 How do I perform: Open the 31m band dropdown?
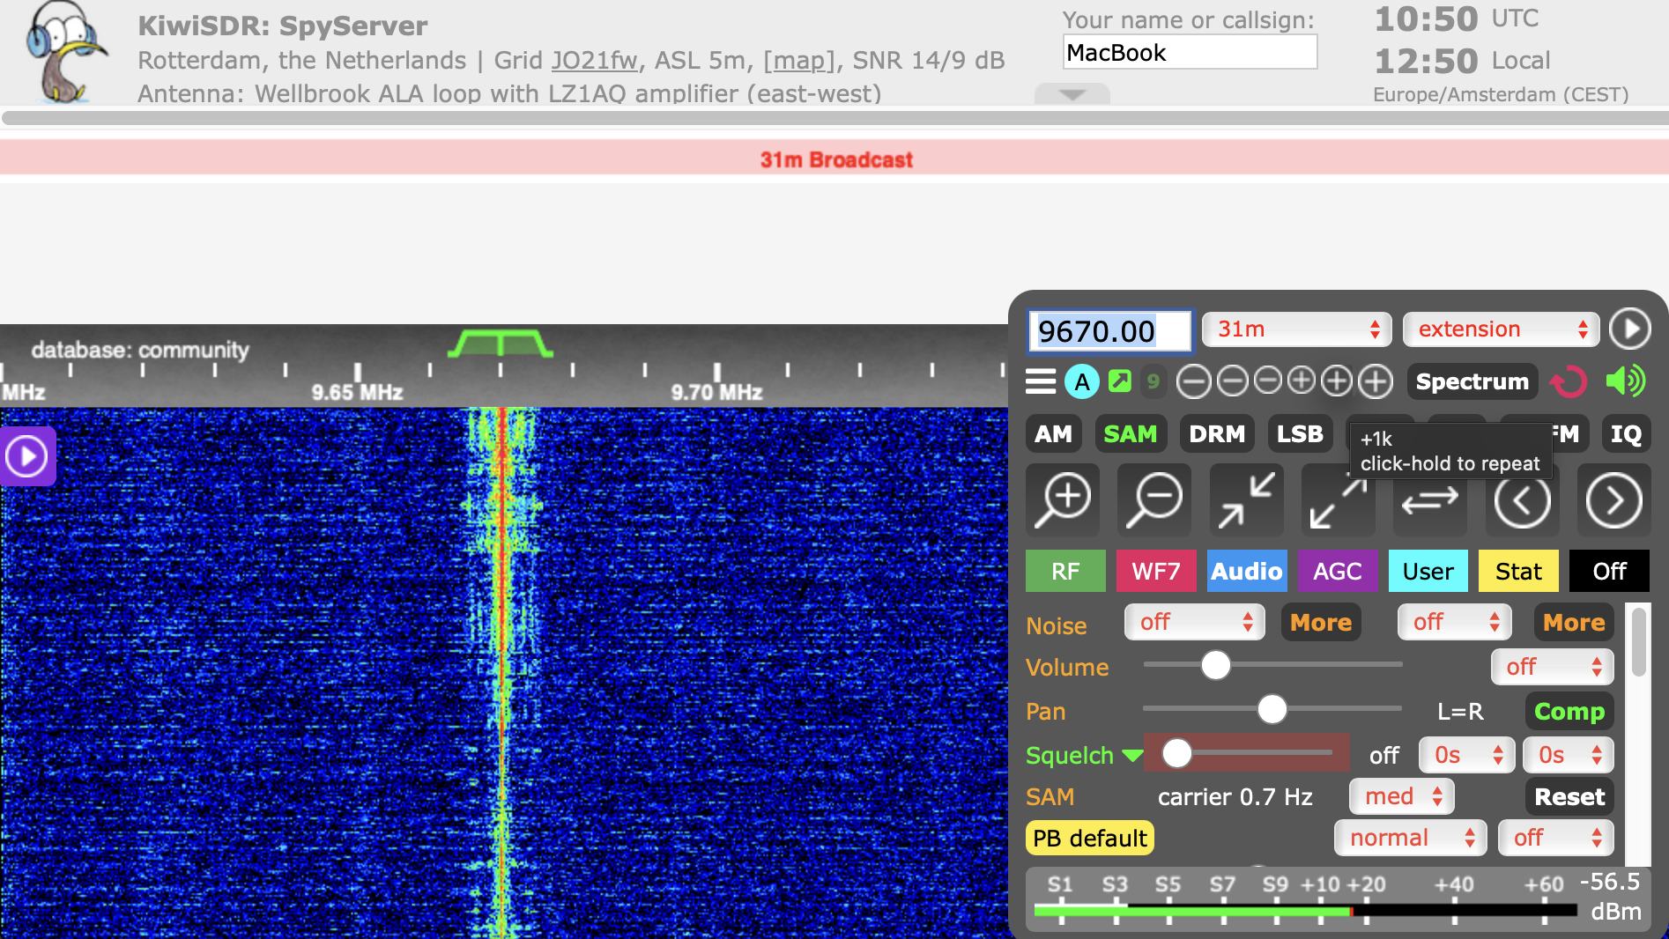pyautogui.click(x=1296, y=329)
